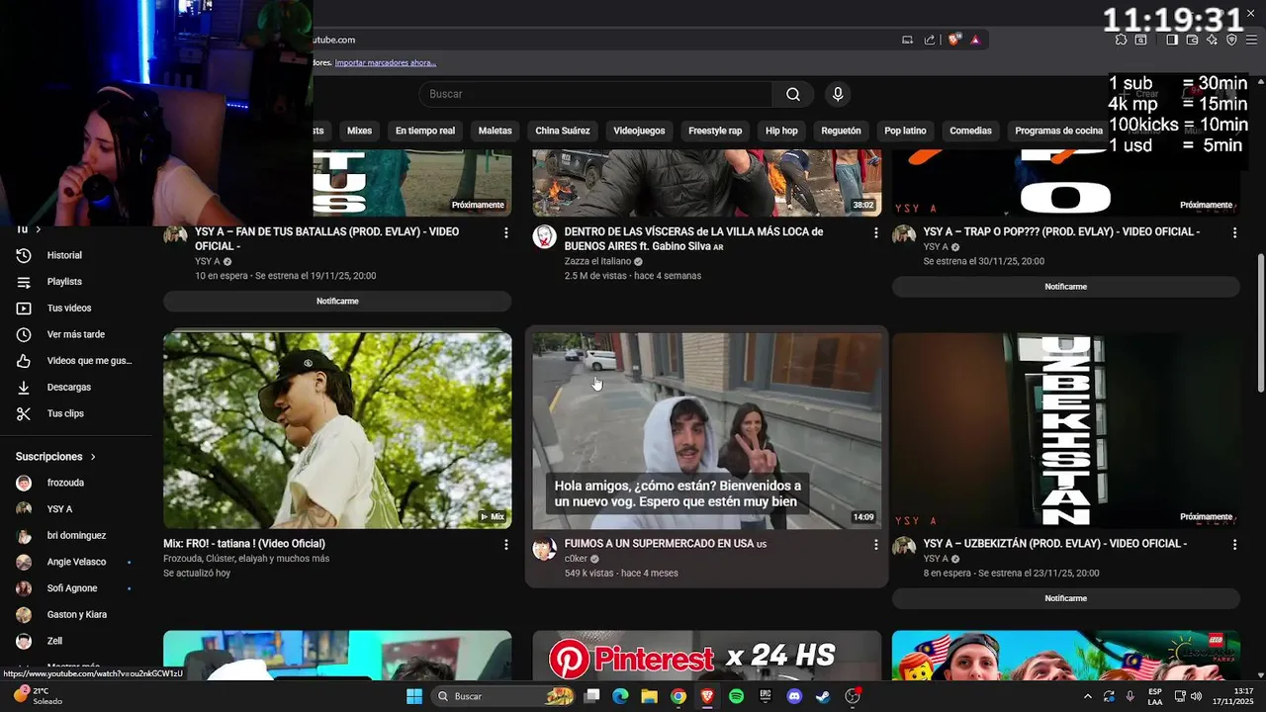Select the Videojuegos filter chip
Image resolution: width=1266 pixels, height=712 pixels.
(x=639, y=131)
